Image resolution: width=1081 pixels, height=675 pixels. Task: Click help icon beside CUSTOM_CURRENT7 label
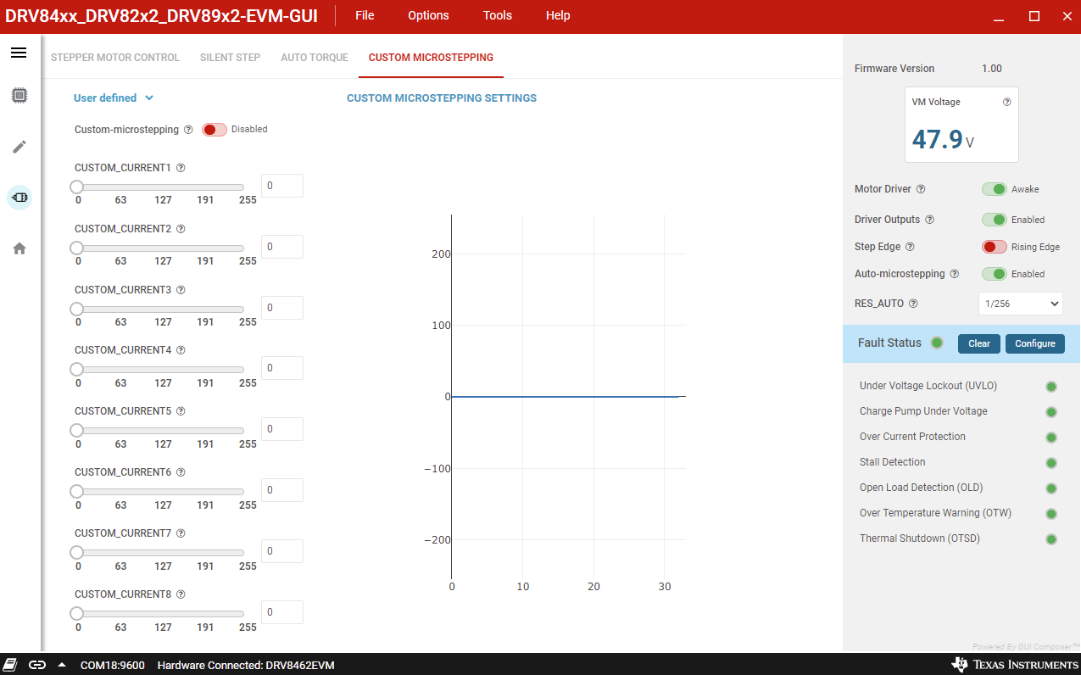pyautogui.click(x=181, y=533)
